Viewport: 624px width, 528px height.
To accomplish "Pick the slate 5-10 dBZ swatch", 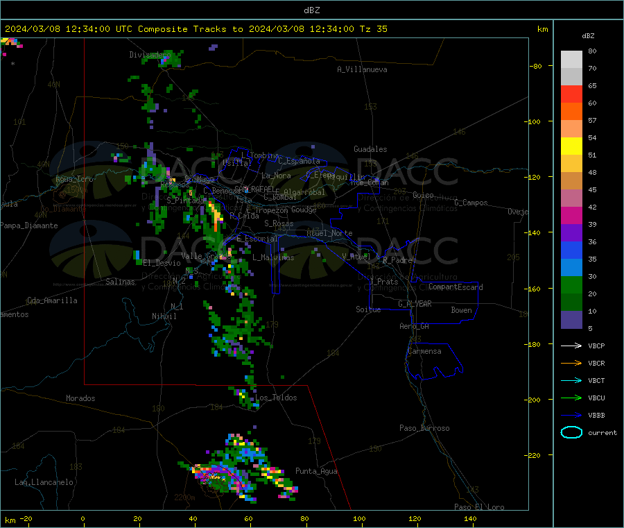I will [571, 320].
